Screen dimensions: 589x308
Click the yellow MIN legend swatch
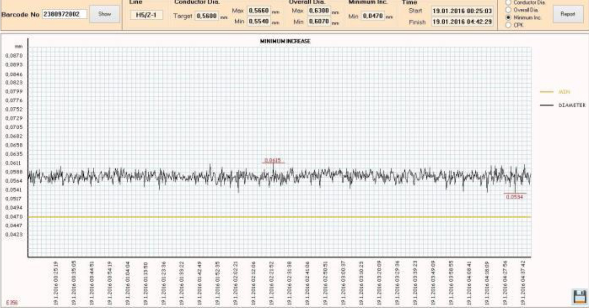pyautogui.click(x=547, y=92)
